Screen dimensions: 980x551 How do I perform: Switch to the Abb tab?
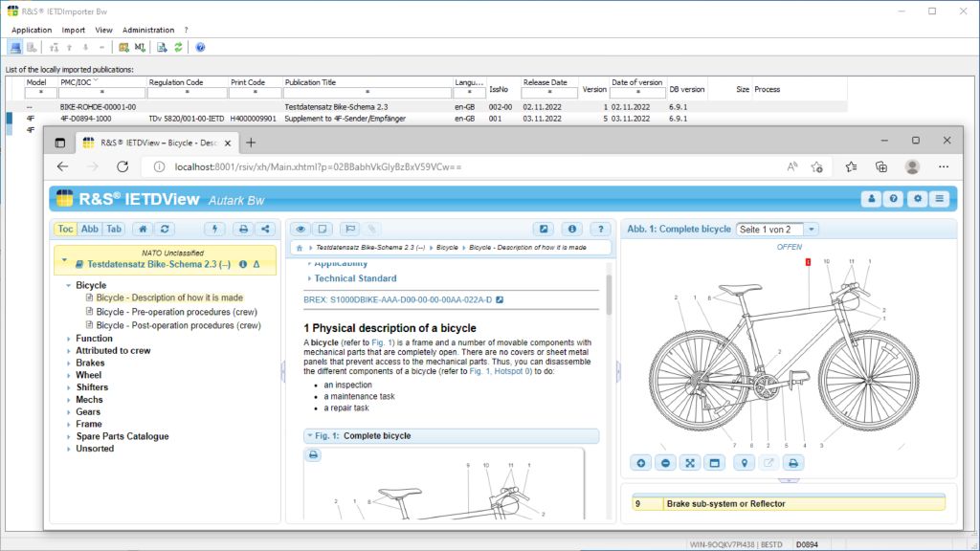click(89, 230)
